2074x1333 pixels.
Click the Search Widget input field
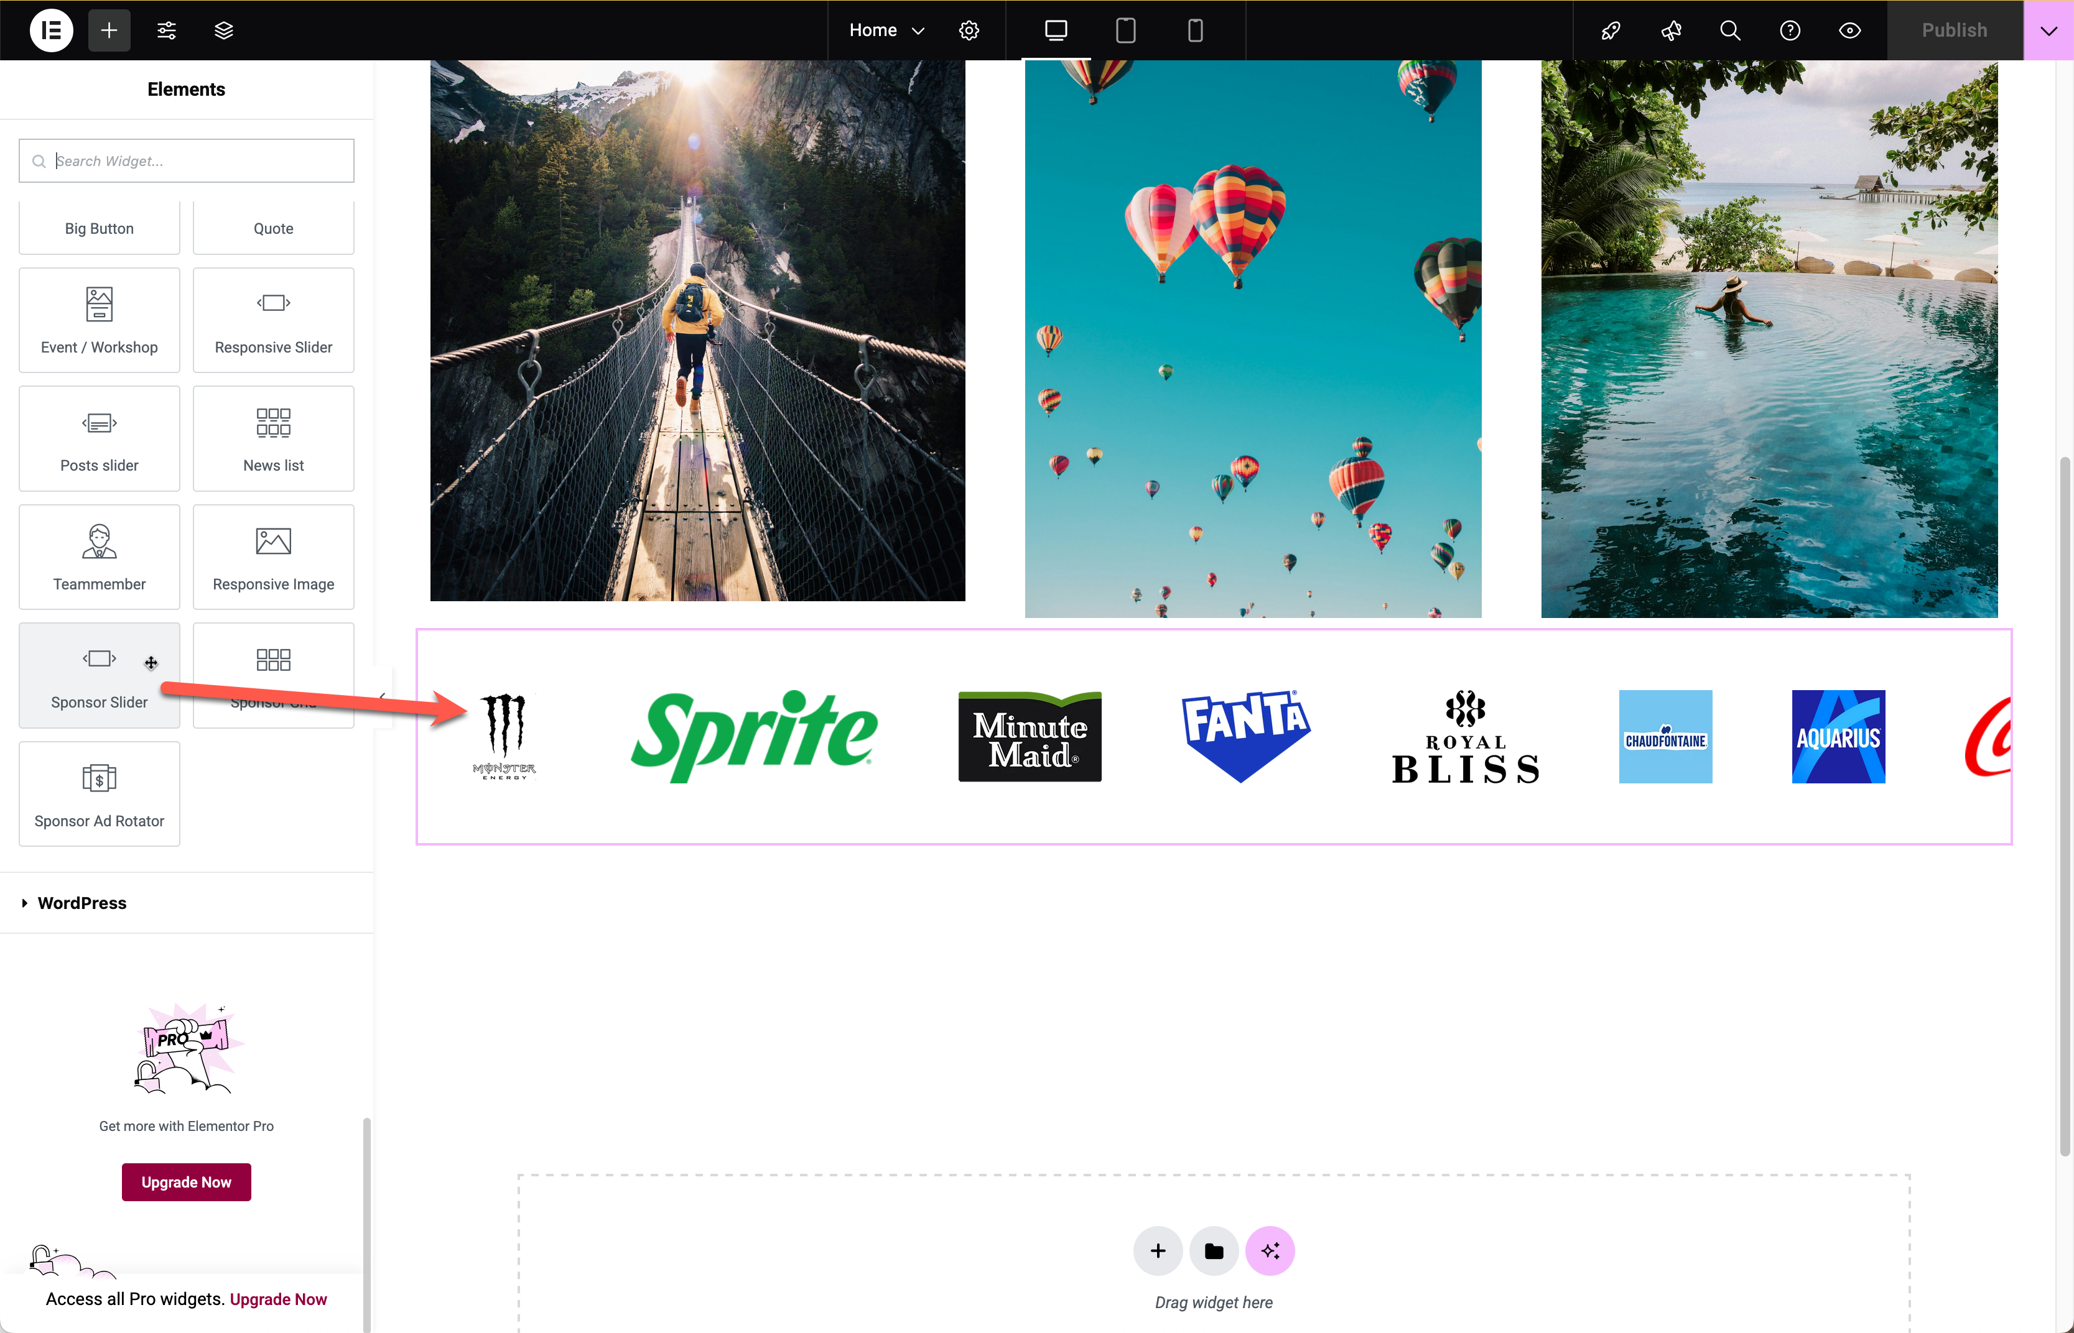click(186, 161)
